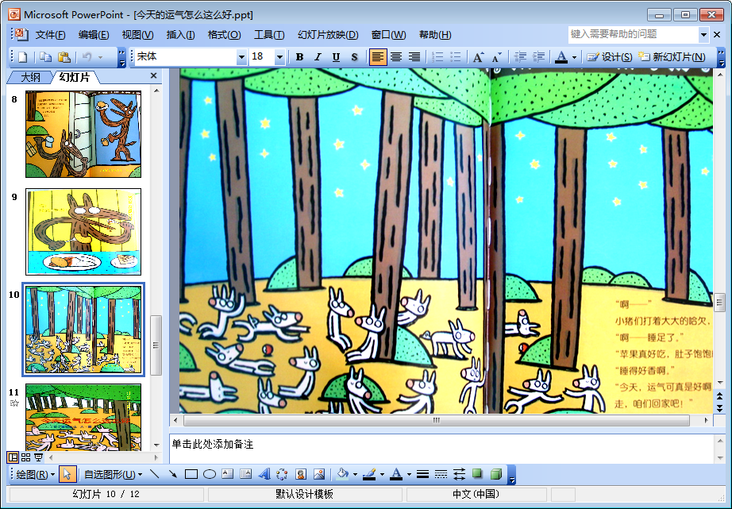Viewport: 732px width, 509px height.
Task: Apply fill color paint bucket
Action: coord(343,474)
